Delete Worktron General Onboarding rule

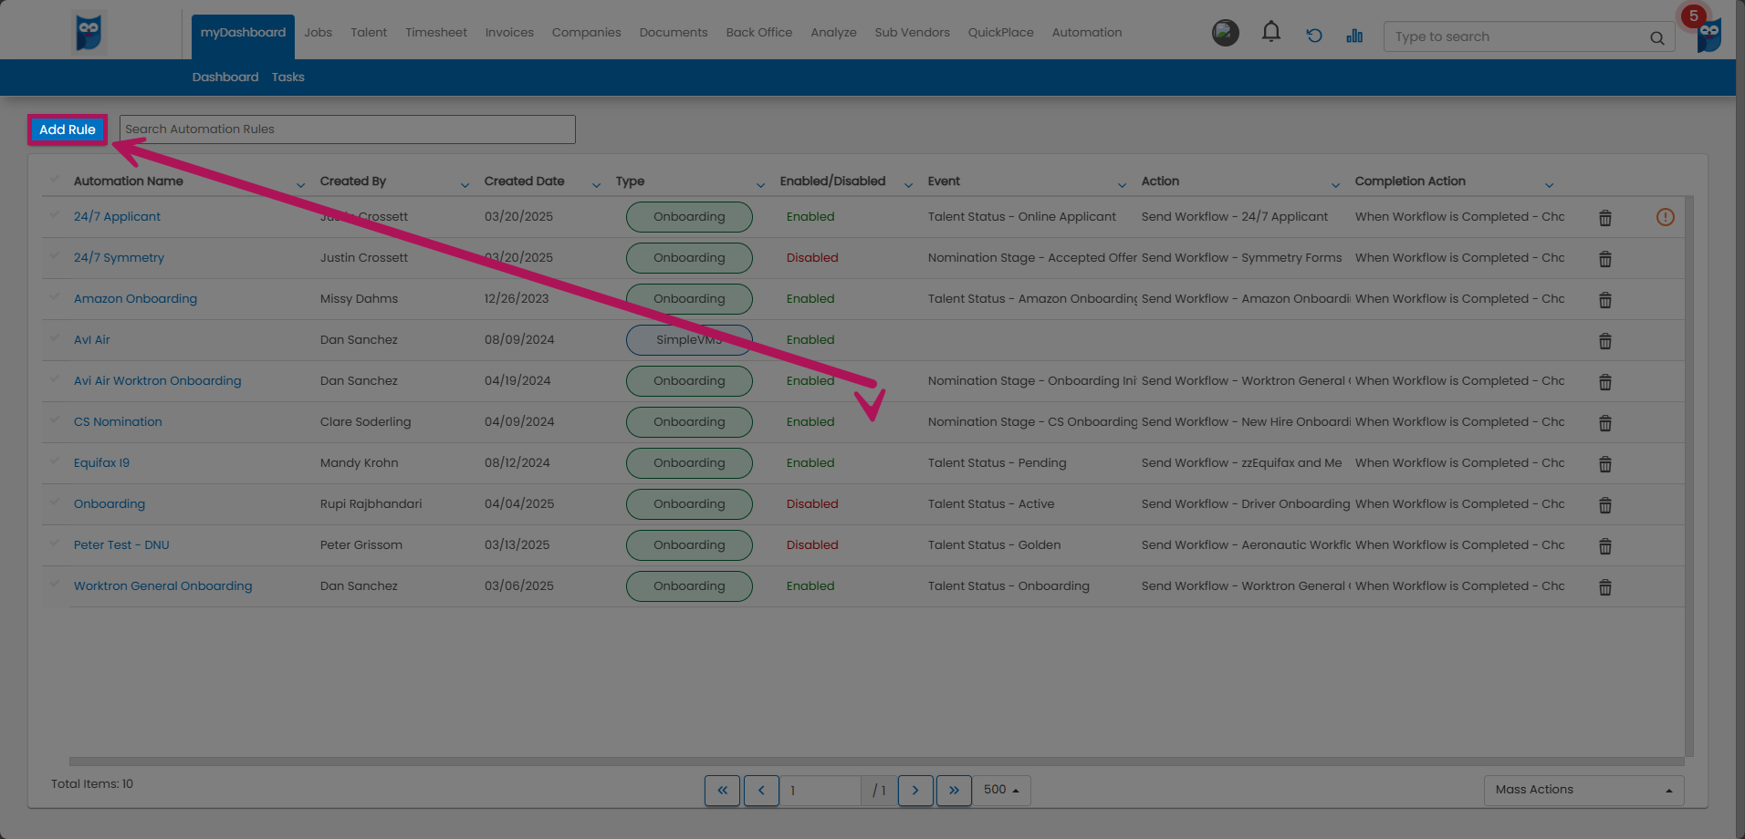coord(1604,587)
